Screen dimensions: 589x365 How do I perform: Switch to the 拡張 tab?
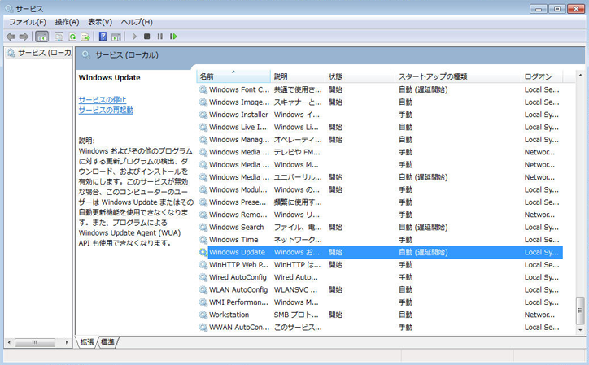[x=87, y=342]
